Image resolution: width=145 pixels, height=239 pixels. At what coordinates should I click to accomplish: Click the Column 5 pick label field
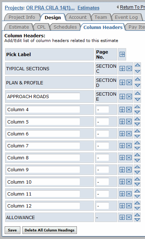point(43,122)
